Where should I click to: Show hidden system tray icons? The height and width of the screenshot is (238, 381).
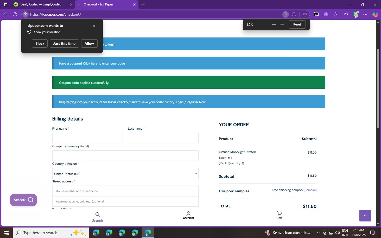coord(318,233)
